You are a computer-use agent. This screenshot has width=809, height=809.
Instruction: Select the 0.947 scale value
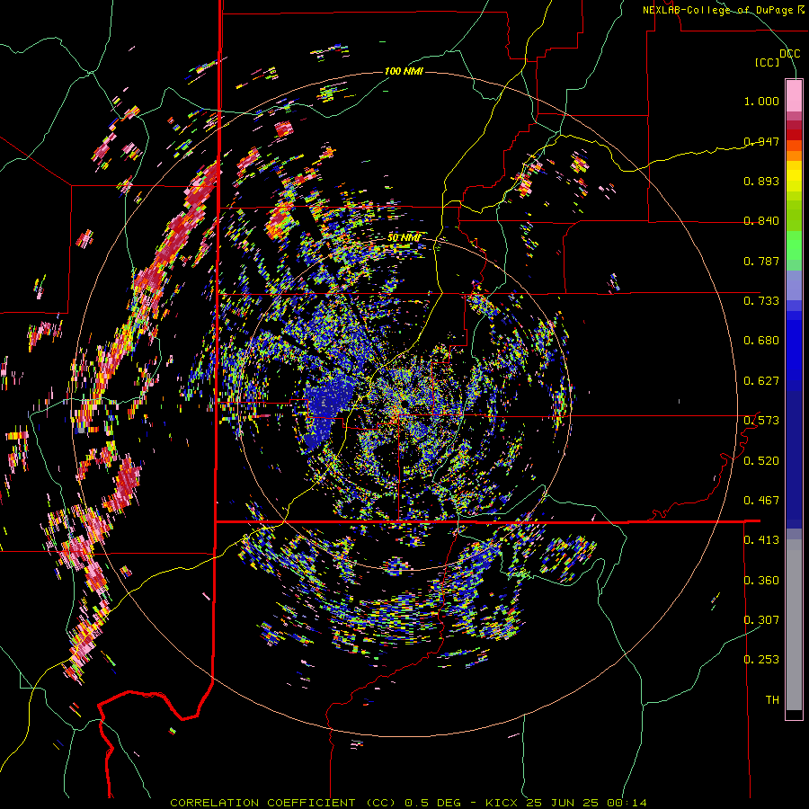(761, 141)
